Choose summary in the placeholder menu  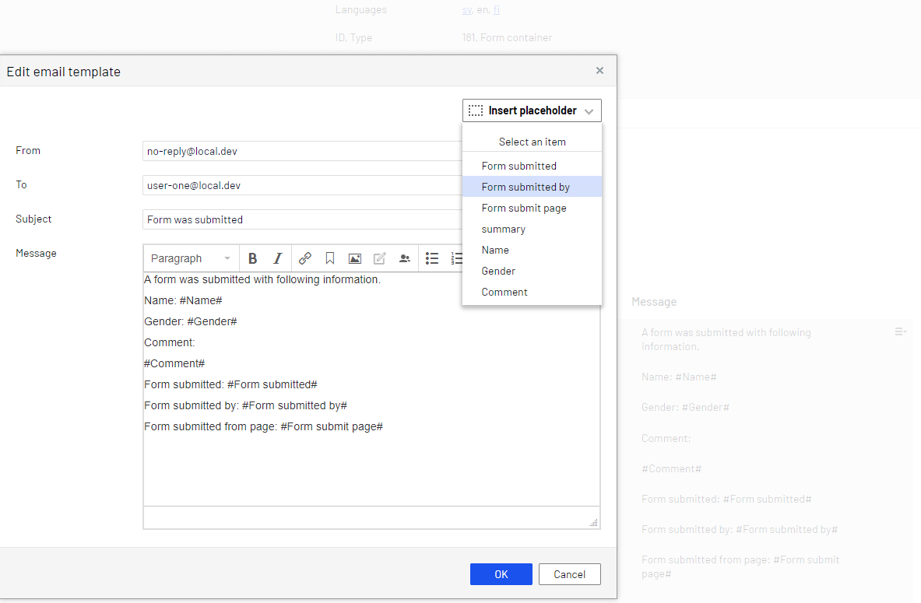pyautogui.click(x=503, y=229)
